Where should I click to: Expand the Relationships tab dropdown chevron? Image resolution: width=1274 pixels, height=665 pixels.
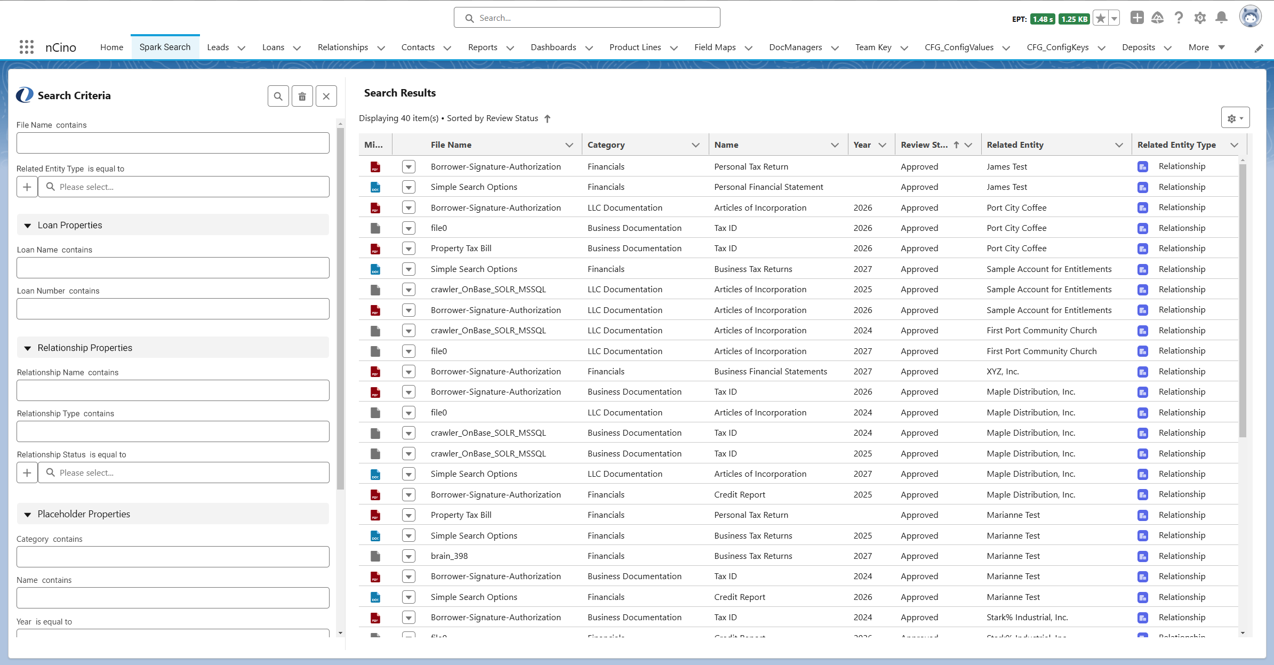(x=381, y=48)
